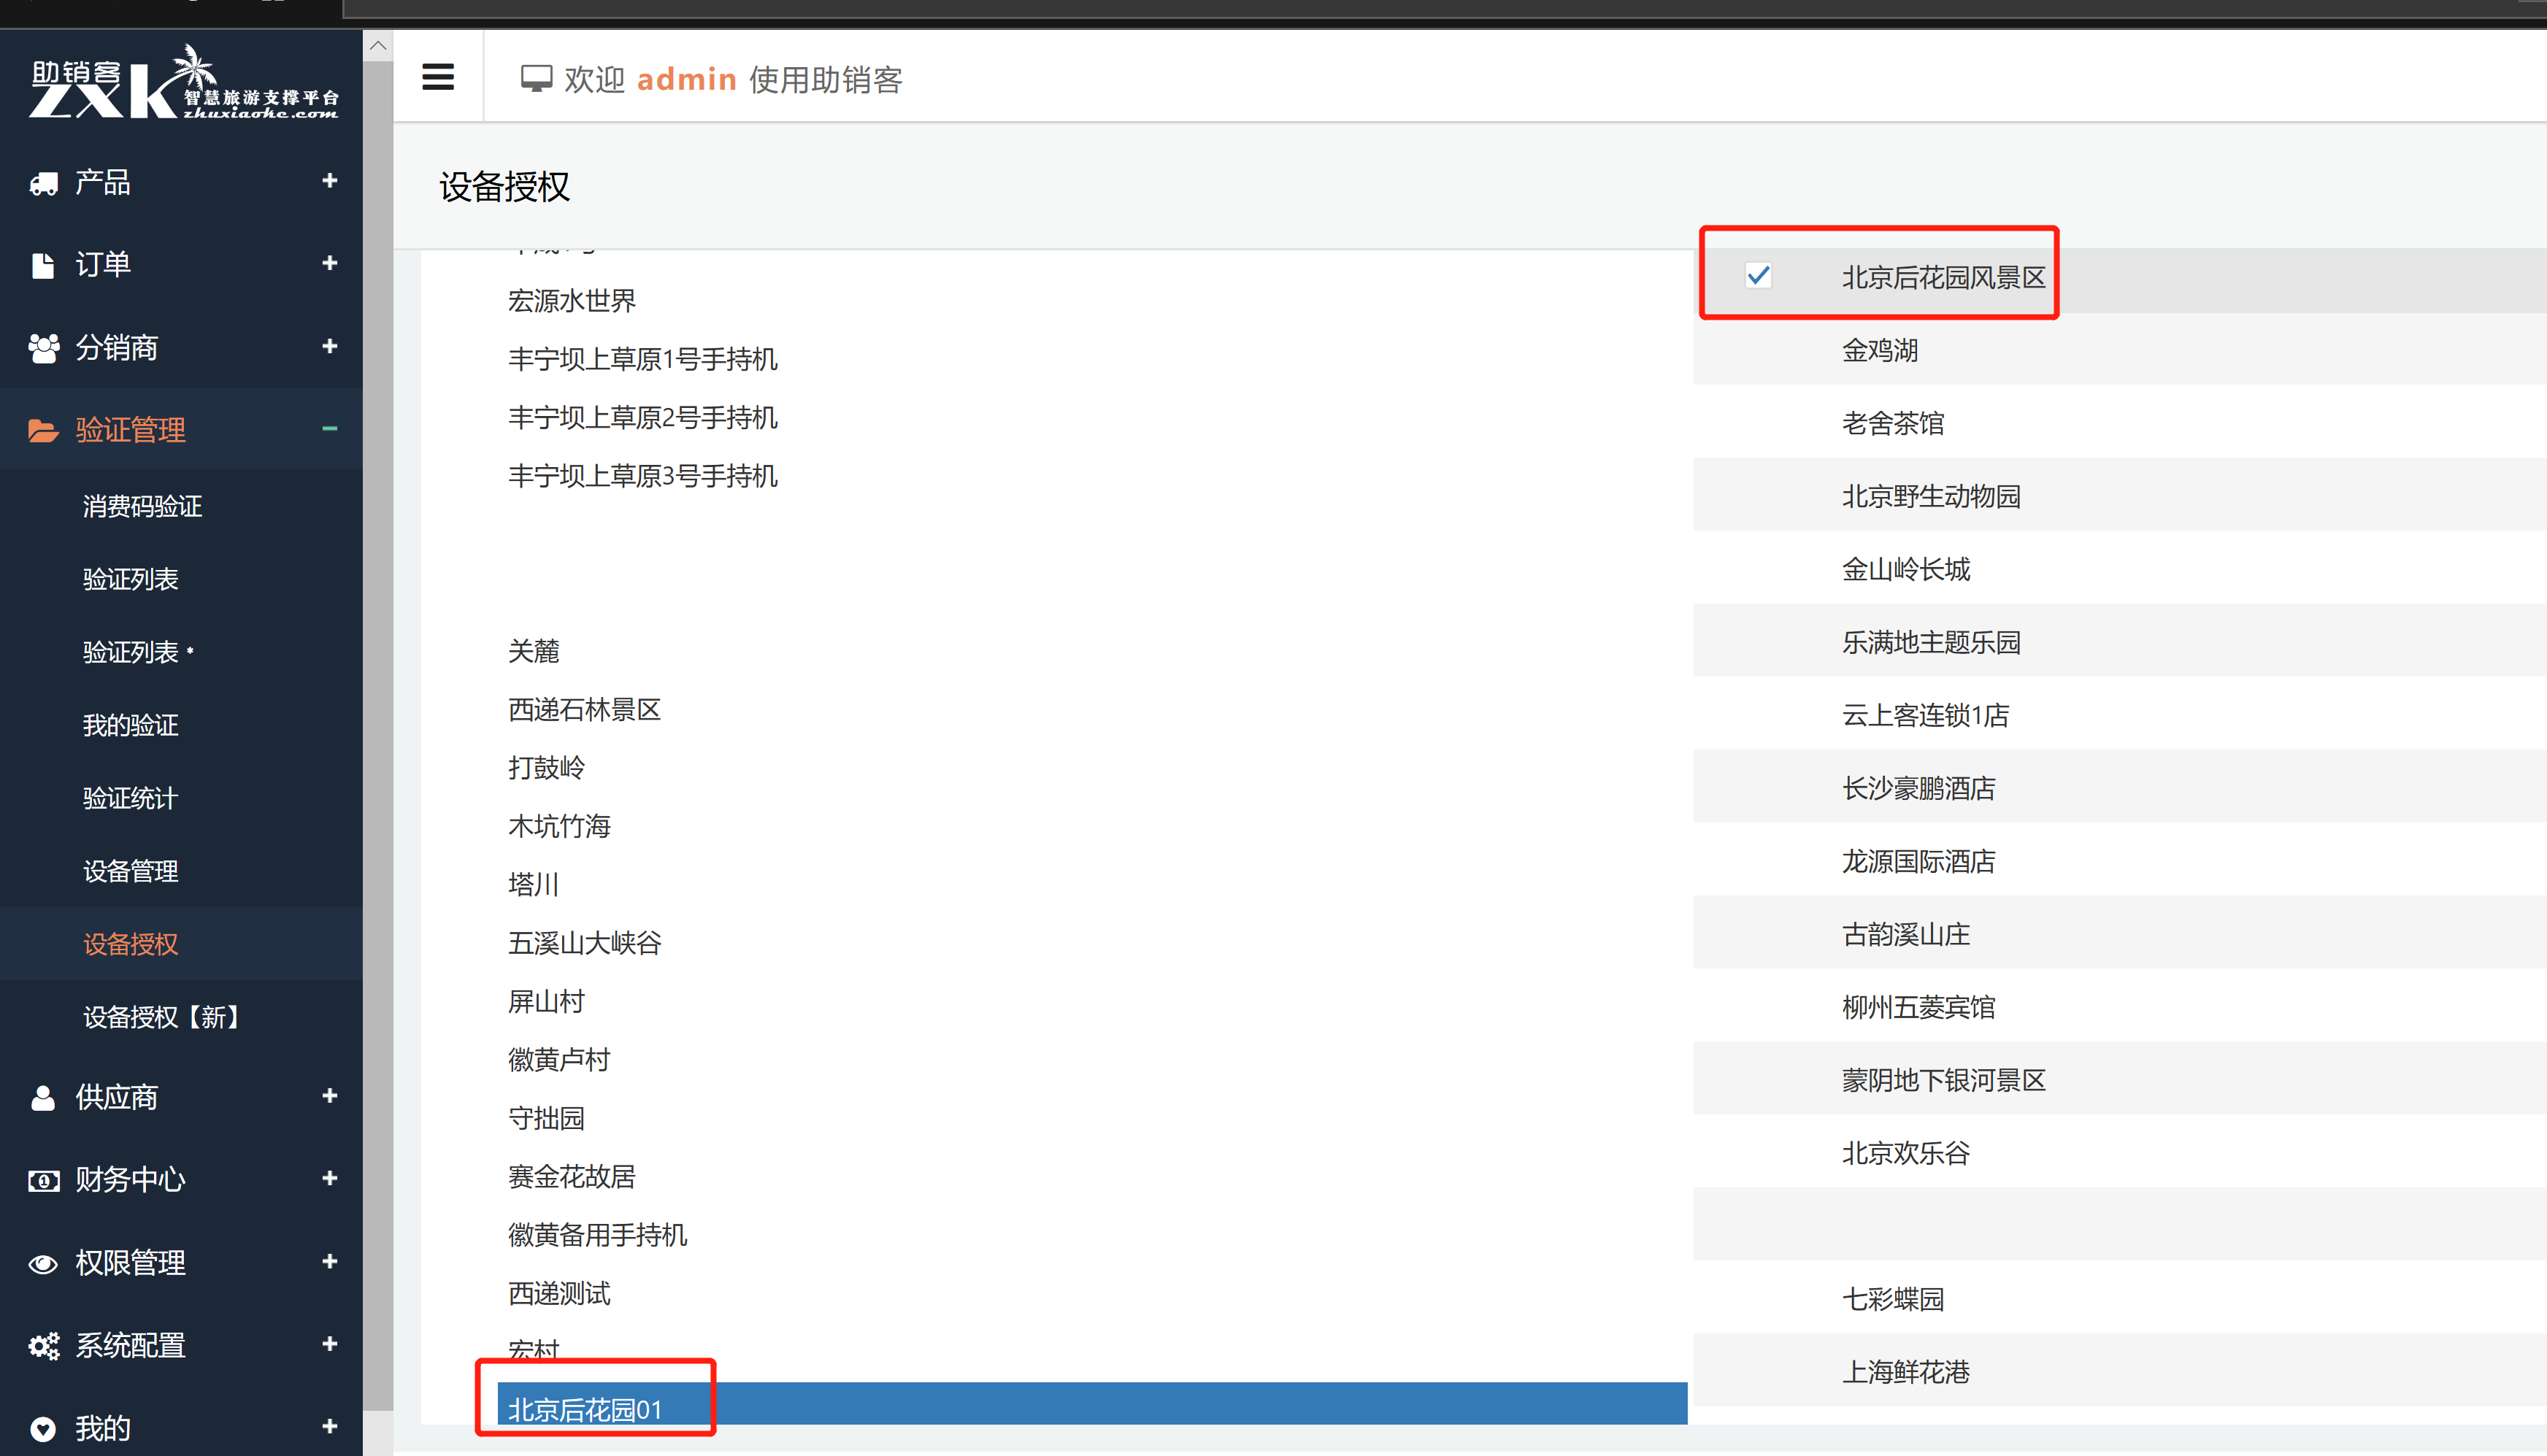Click the truck icon beside 产品
Image resolution: width=2547 pixels, height=1456 pixels.
click(43, 183)
